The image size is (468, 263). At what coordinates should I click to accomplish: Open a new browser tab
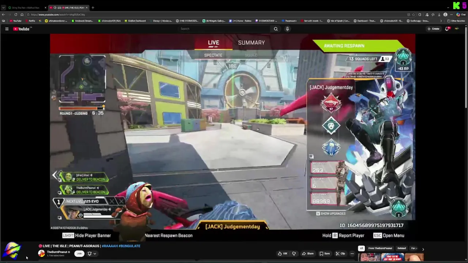[x=93, y=8]
